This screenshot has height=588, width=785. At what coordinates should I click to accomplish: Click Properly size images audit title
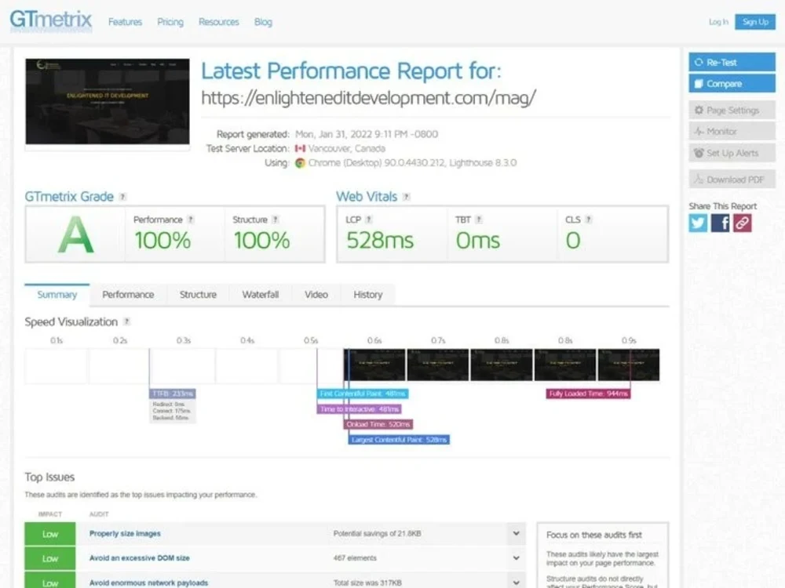125,533
